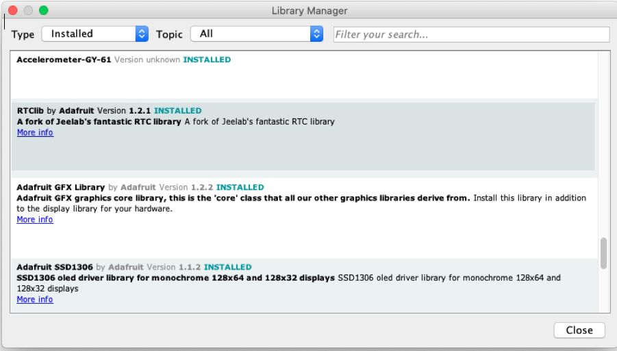This screenshot has width=617, height=351.
Task: Open More info link for RTClib
Action: 35,133
